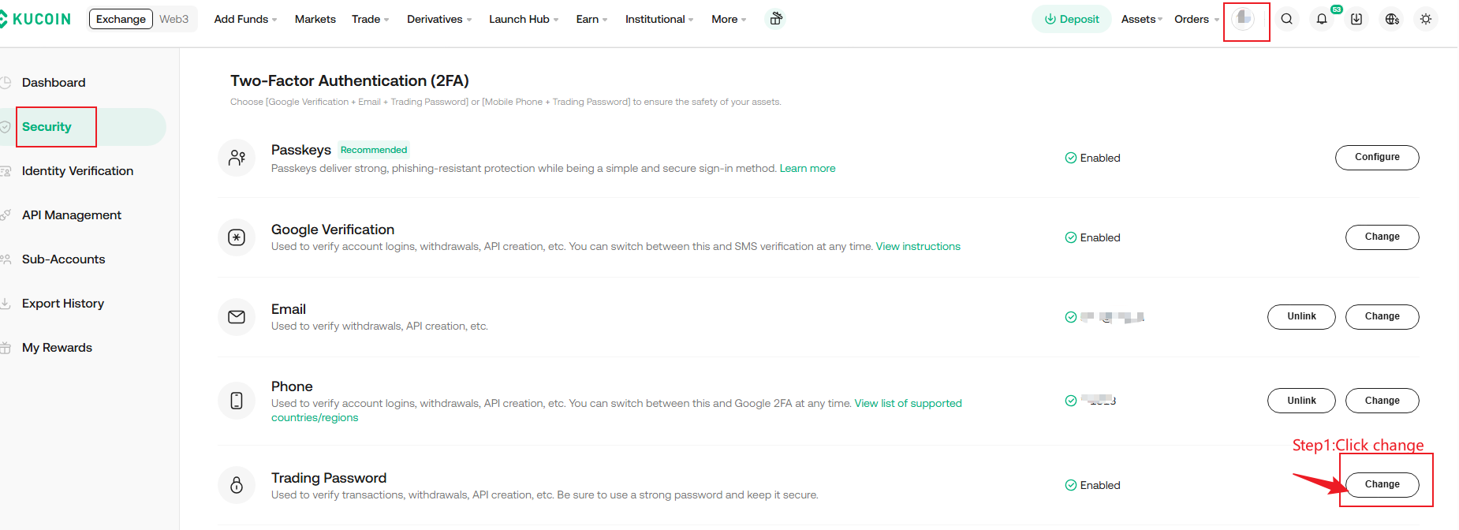Click the Passkeys Configure button

pyautogui.click(x=1376, y=158)
